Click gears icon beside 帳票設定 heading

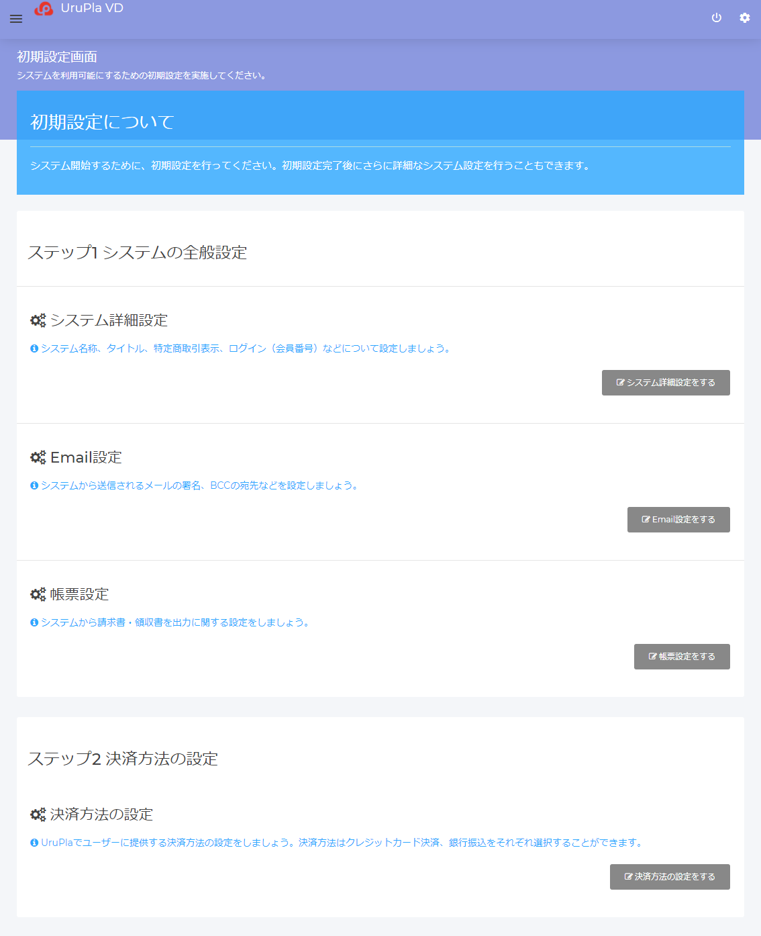38,594
